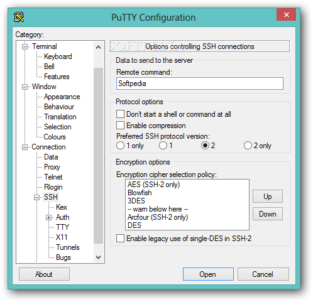Click the category tree scrollbar thumb
313x302 pixels.
(x=98, y=156)
